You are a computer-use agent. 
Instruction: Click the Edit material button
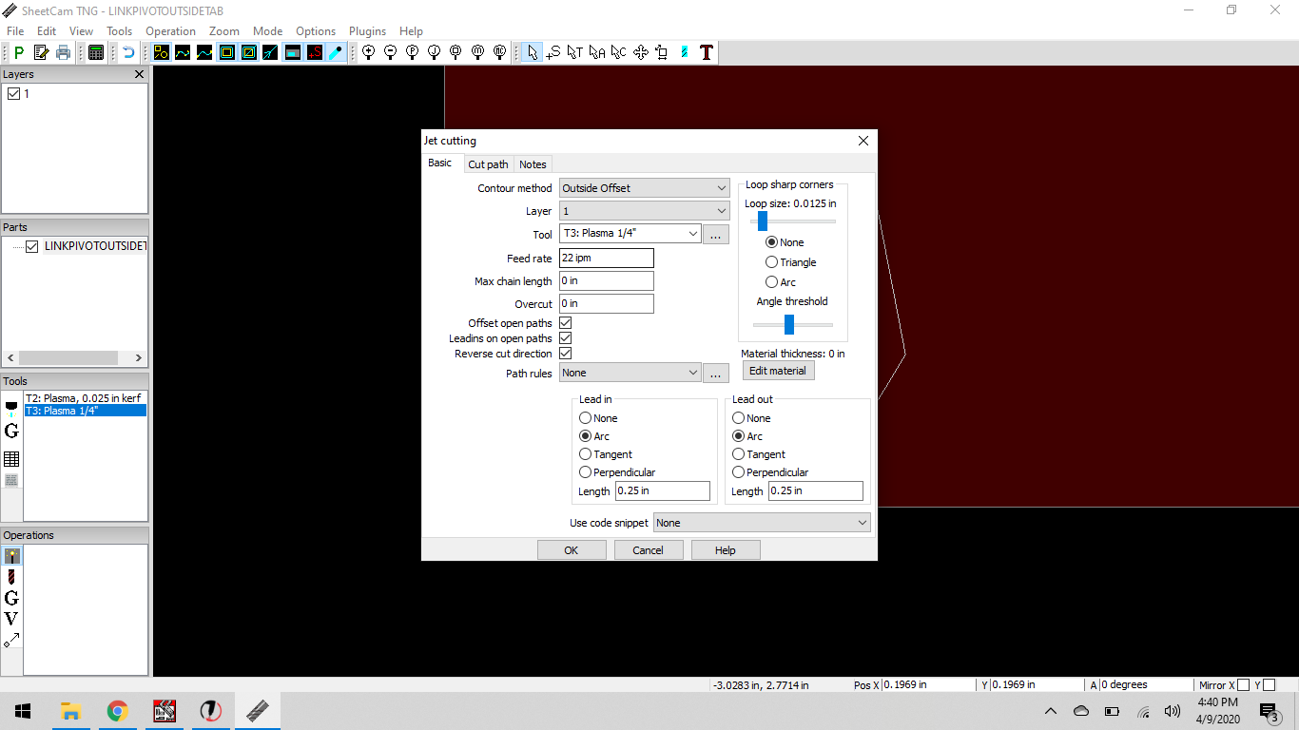(x=777, y=371)
